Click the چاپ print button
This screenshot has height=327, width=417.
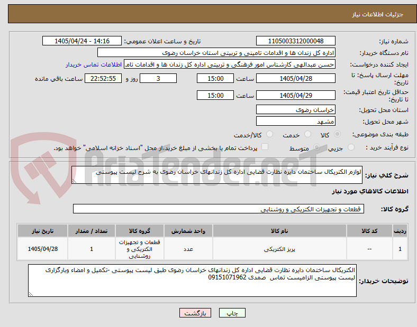point(232,313)
